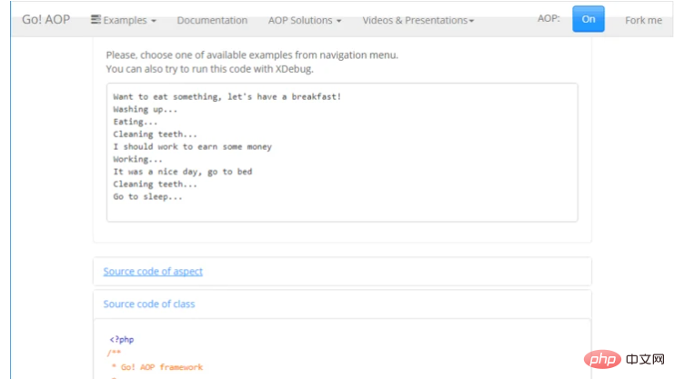This screenshot has height=389, width=674.
Task: Open Videos & Presentations dropdown
Action: point(417,20)
